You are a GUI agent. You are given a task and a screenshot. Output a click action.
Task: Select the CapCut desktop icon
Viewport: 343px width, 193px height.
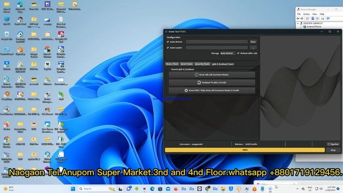(47, 65)
